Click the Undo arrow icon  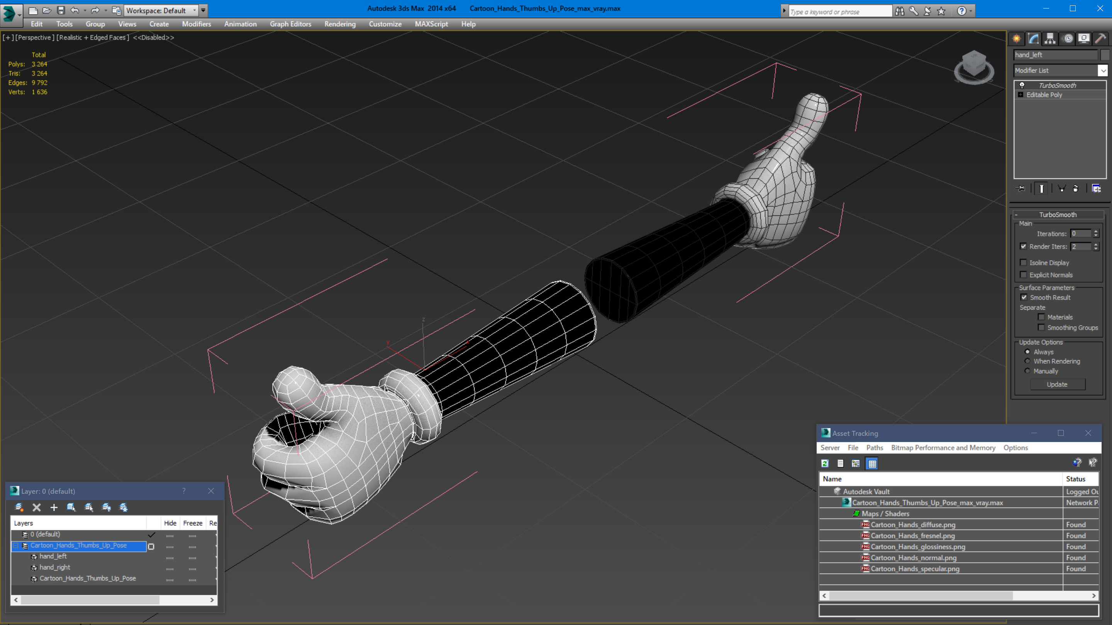pos(75,10)
